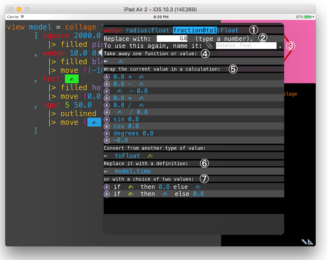The image size is (327, 260).
Task: Choose the '0.8 -' subtraction option
Action: click(194, 84)
